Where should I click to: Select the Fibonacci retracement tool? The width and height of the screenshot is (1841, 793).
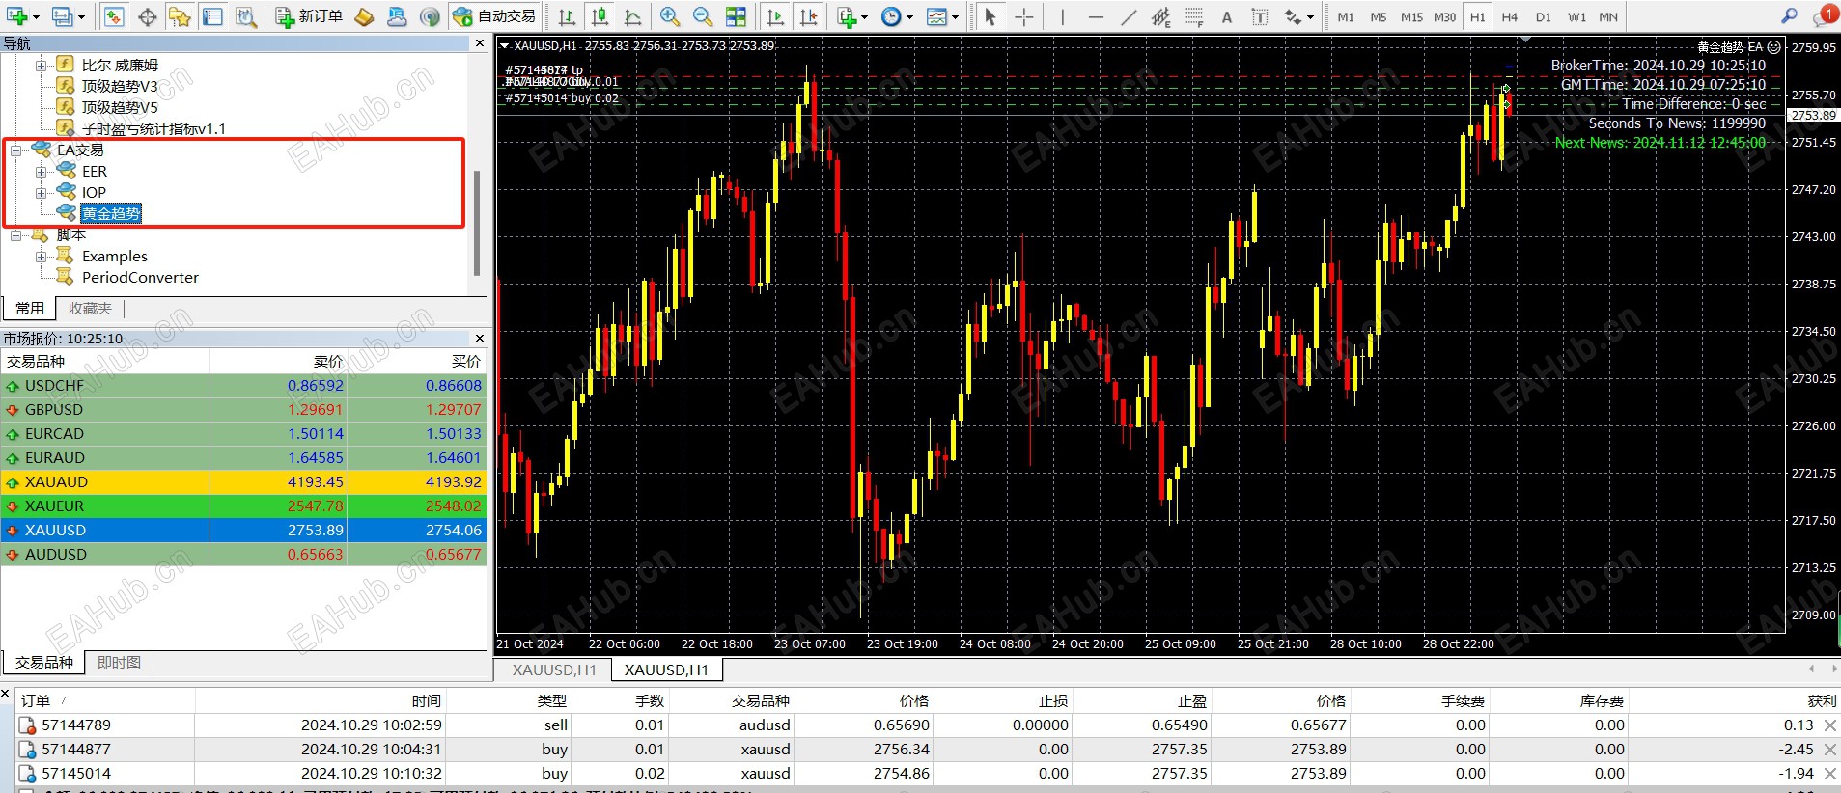click(1194, 16)
